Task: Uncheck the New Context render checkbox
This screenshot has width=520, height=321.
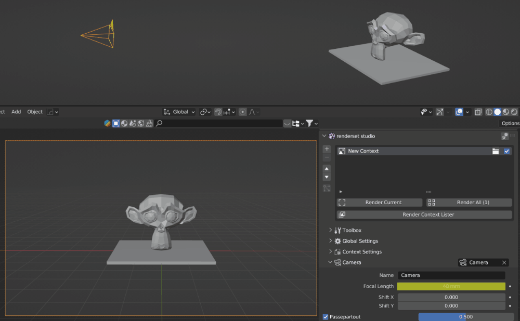Action: click(507, 151)
